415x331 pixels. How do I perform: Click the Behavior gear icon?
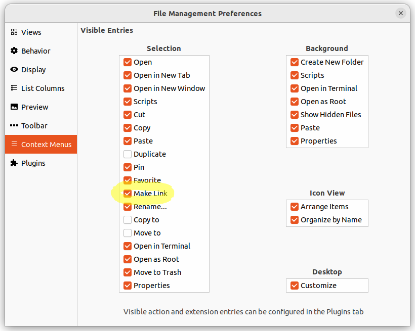pyautogui.click(x=14, y=51)
